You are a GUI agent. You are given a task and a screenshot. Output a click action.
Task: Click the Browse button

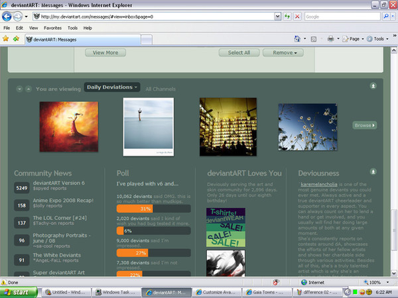pos(364,125)
